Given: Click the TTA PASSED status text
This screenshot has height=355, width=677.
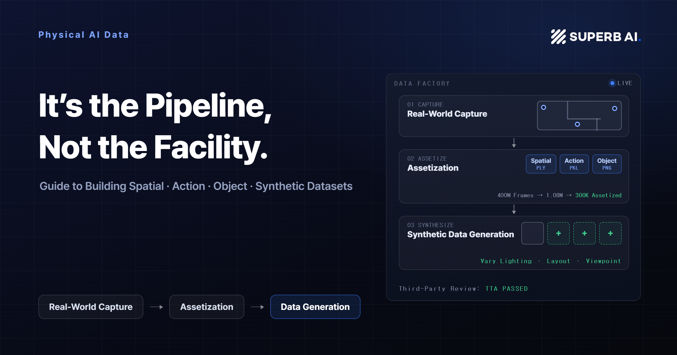Looking at the screenshot, I should pos(507,289).
